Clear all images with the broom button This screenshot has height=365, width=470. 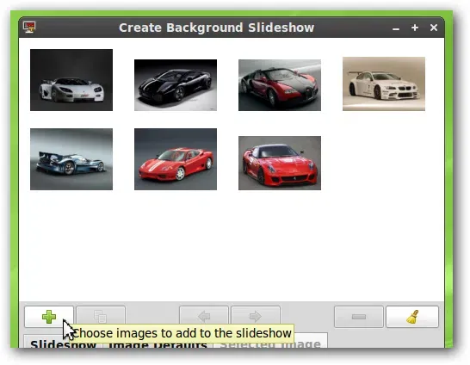(412, 317)
